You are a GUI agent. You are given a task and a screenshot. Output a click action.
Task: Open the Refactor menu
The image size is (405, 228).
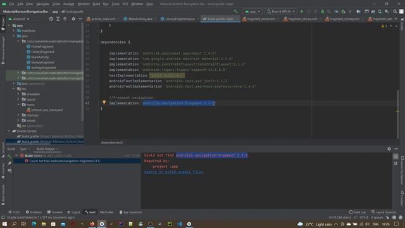84,4
